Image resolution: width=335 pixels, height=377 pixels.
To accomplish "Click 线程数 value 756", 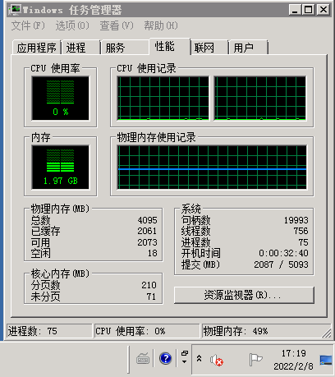I will (x=301, y=231).
